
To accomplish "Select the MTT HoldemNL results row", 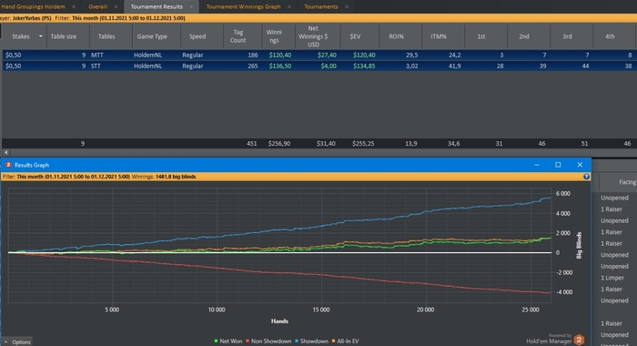I will pyautogui.click(x=318, y=55).
